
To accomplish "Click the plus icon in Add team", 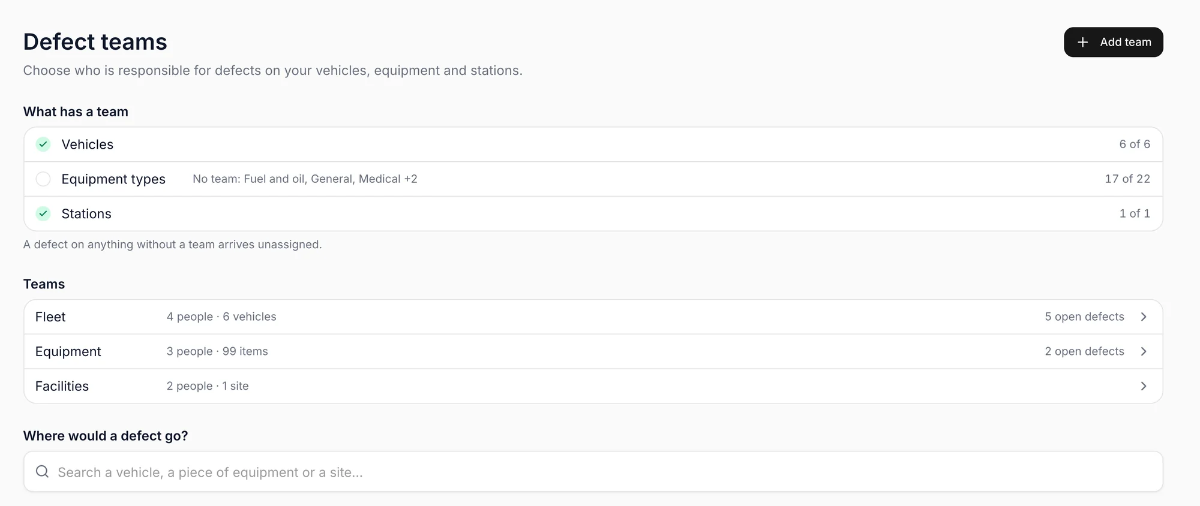I will click(x=1082, y=42).
